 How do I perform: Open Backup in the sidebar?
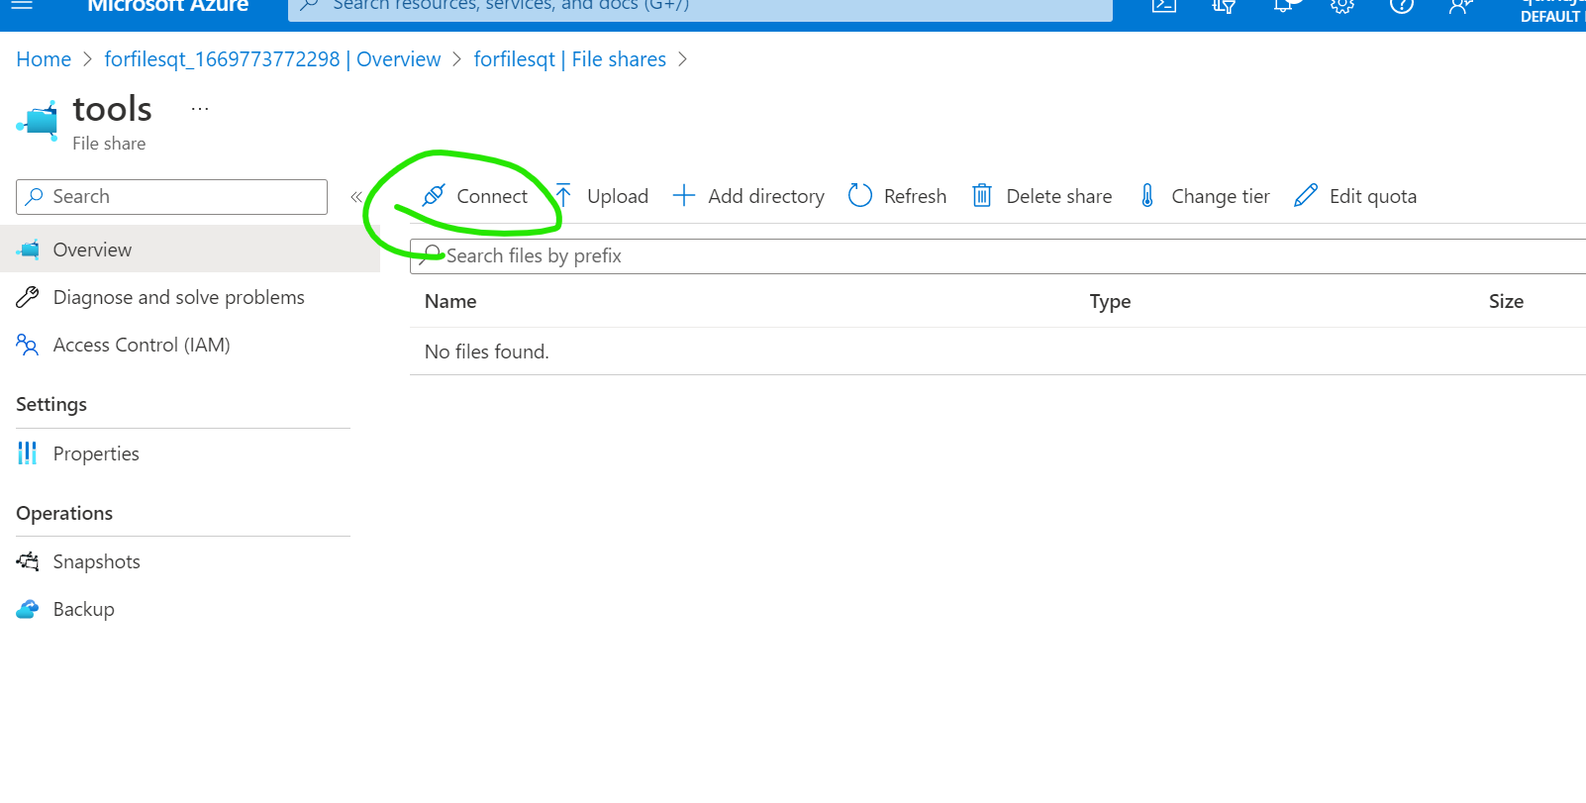tap(83, 609)
